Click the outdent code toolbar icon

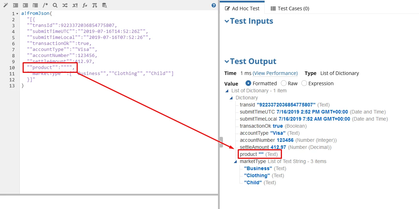tap(16, 5)
